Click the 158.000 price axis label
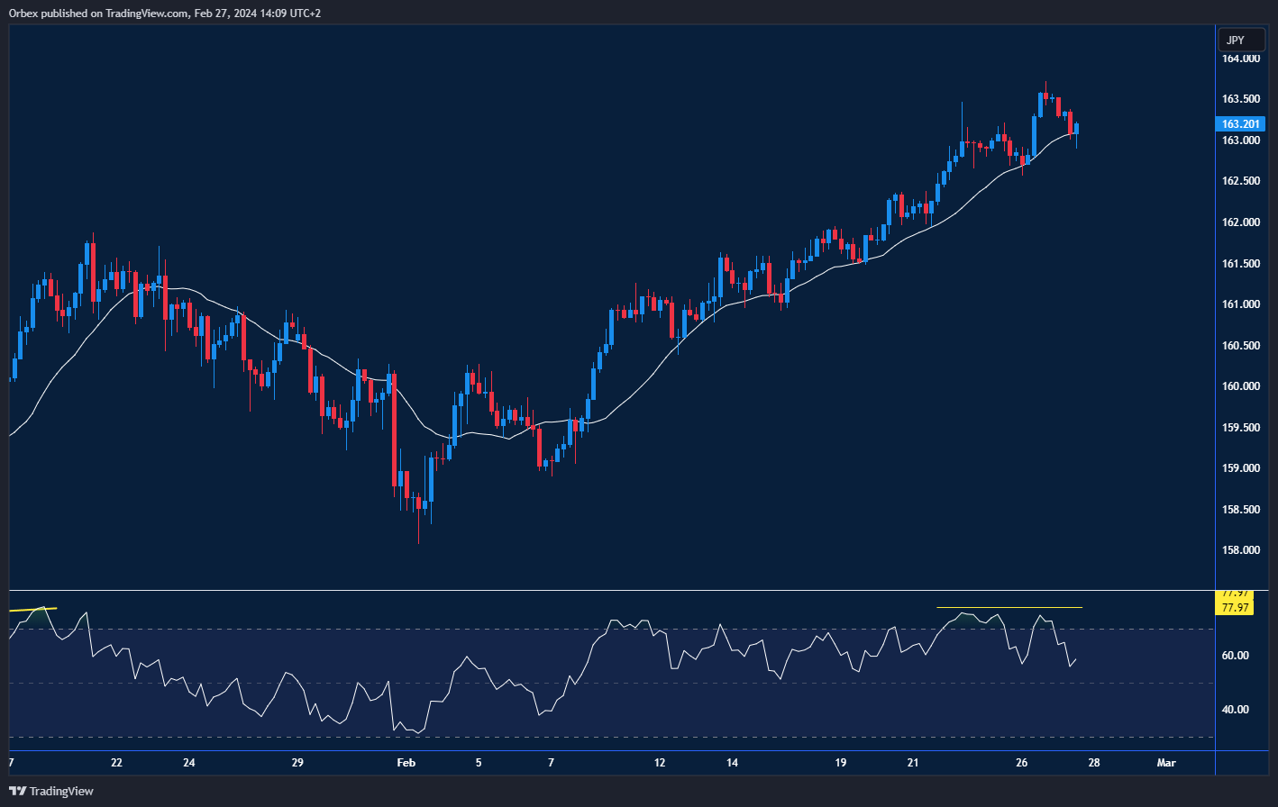The width and height of the screenshot is (1278, 807). [1241, 549]
